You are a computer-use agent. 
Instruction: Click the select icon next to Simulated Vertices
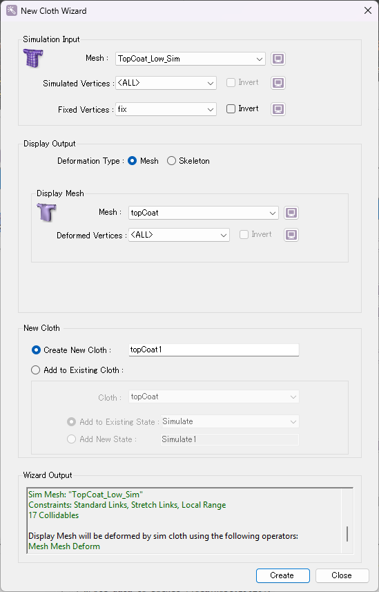click(278, 83)
